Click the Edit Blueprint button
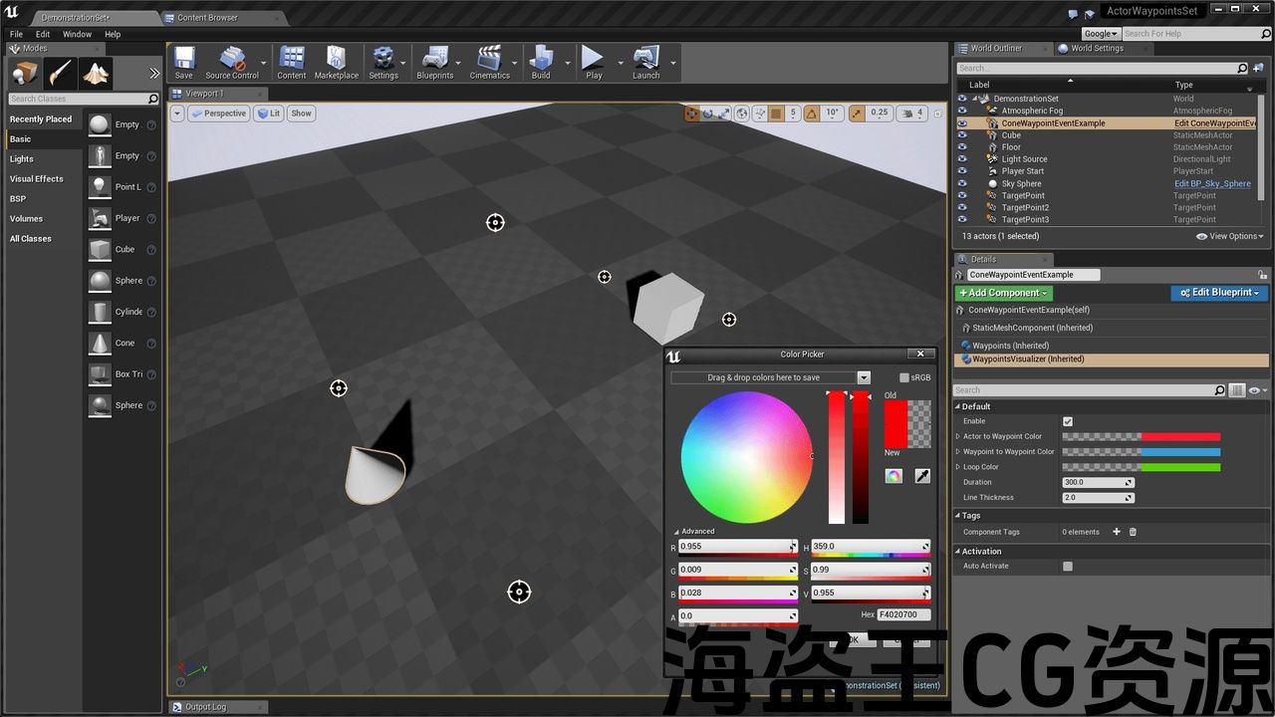Screen dimensions: 1275x717 [x=1219, y=293]
